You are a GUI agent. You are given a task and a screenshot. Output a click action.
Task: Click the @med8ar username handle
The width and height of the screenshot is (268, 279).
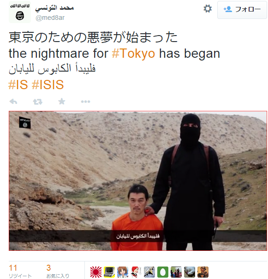(50, 18)
